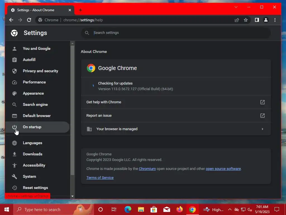Open the Cortana circle on the taskbar

tap(101, 209)
